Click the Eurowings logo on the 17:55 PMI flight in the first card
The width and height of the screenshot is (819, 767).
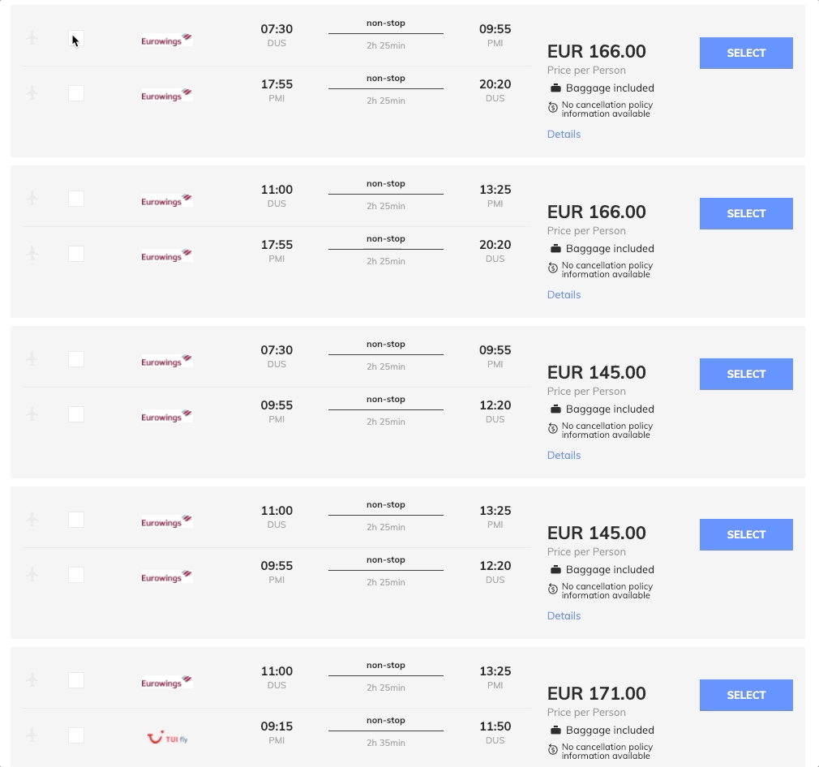point(166,95)
